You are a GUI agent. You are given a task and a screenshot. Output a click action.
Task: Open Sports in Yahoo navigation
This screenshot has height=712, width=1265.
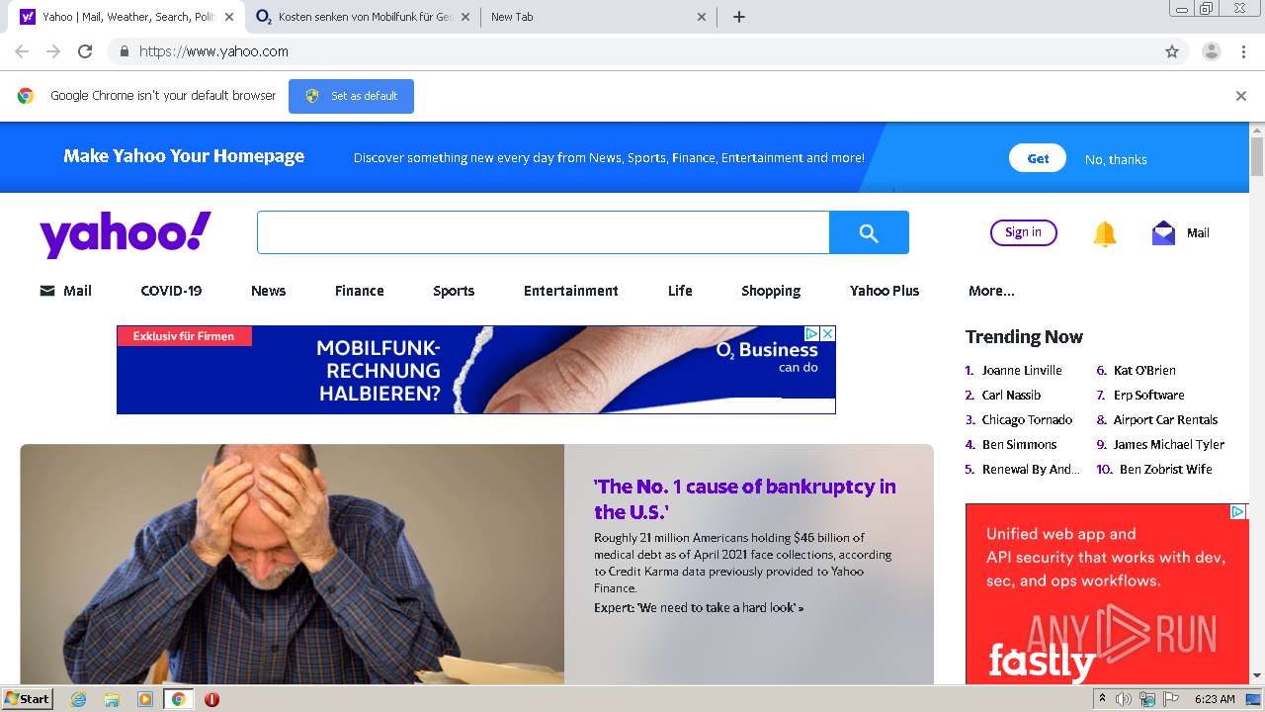(454, 291)
